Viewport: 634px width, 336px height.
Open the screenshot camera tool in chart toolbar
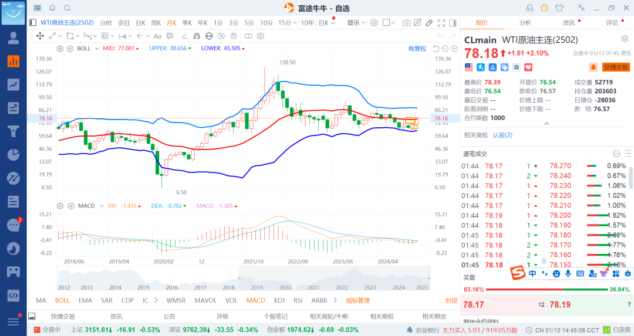[406, 23]
